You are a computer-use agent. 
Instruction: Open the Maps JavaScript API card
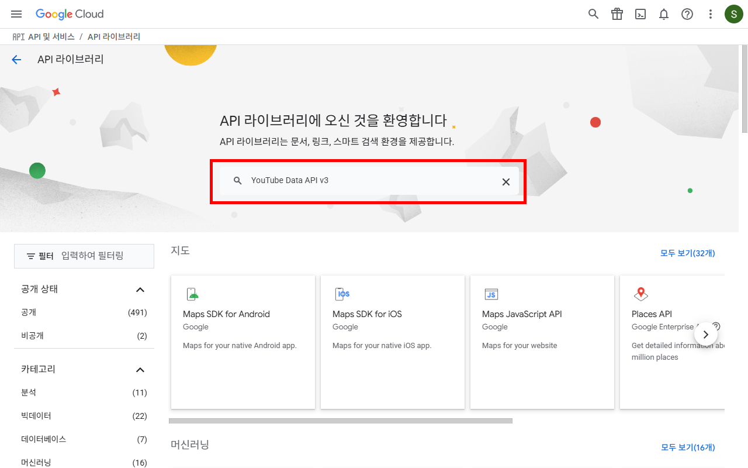(542, 342)
